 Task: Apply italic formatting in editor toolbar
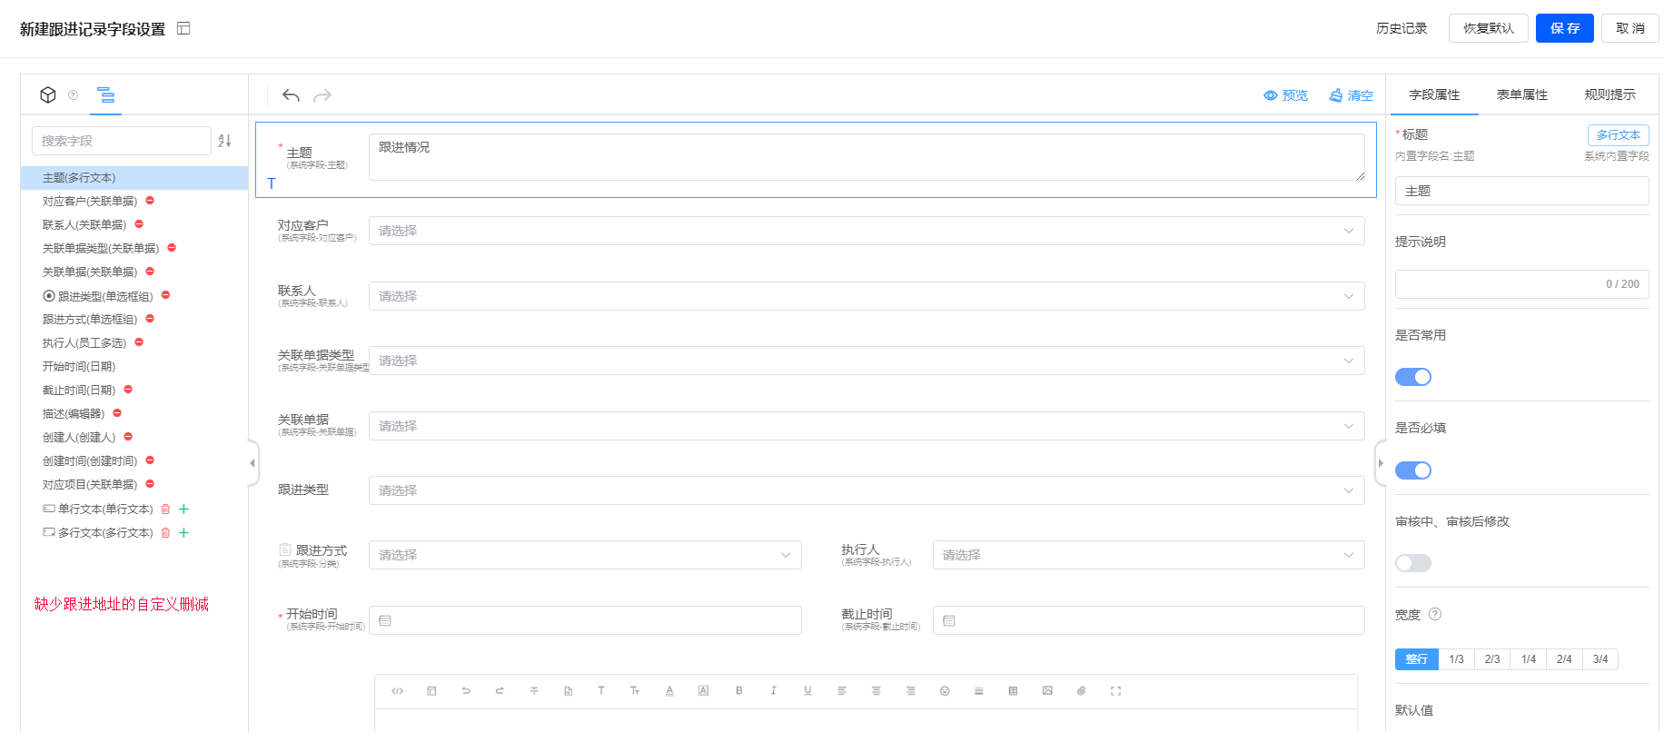pyautogui.click(x=773, y=691)
